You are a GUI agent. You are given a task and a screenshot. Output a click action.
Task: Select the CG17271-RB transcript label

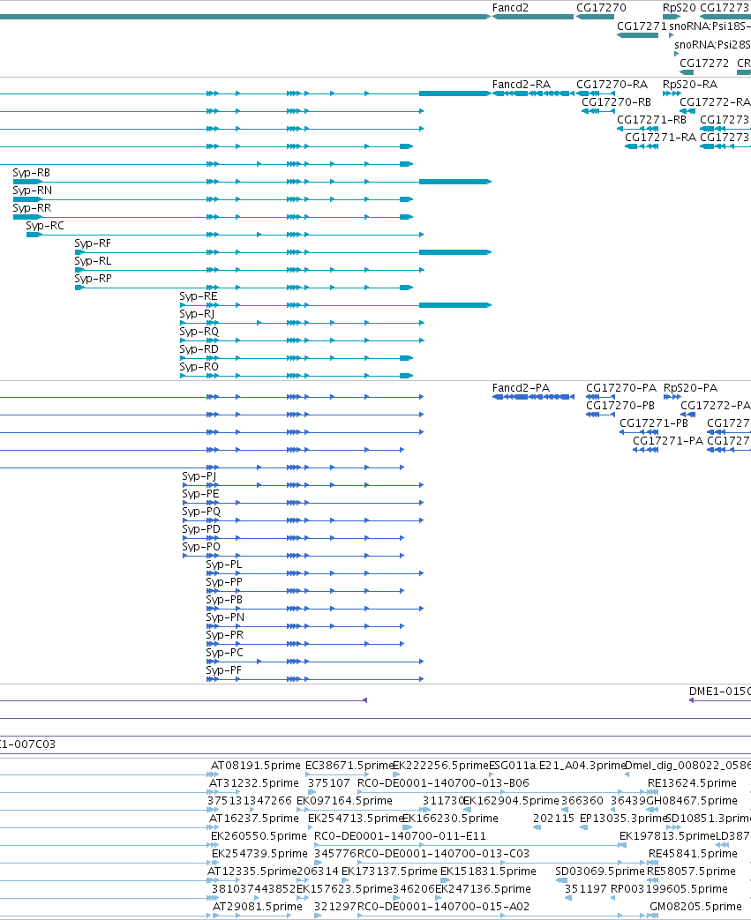tap(651, 120)
